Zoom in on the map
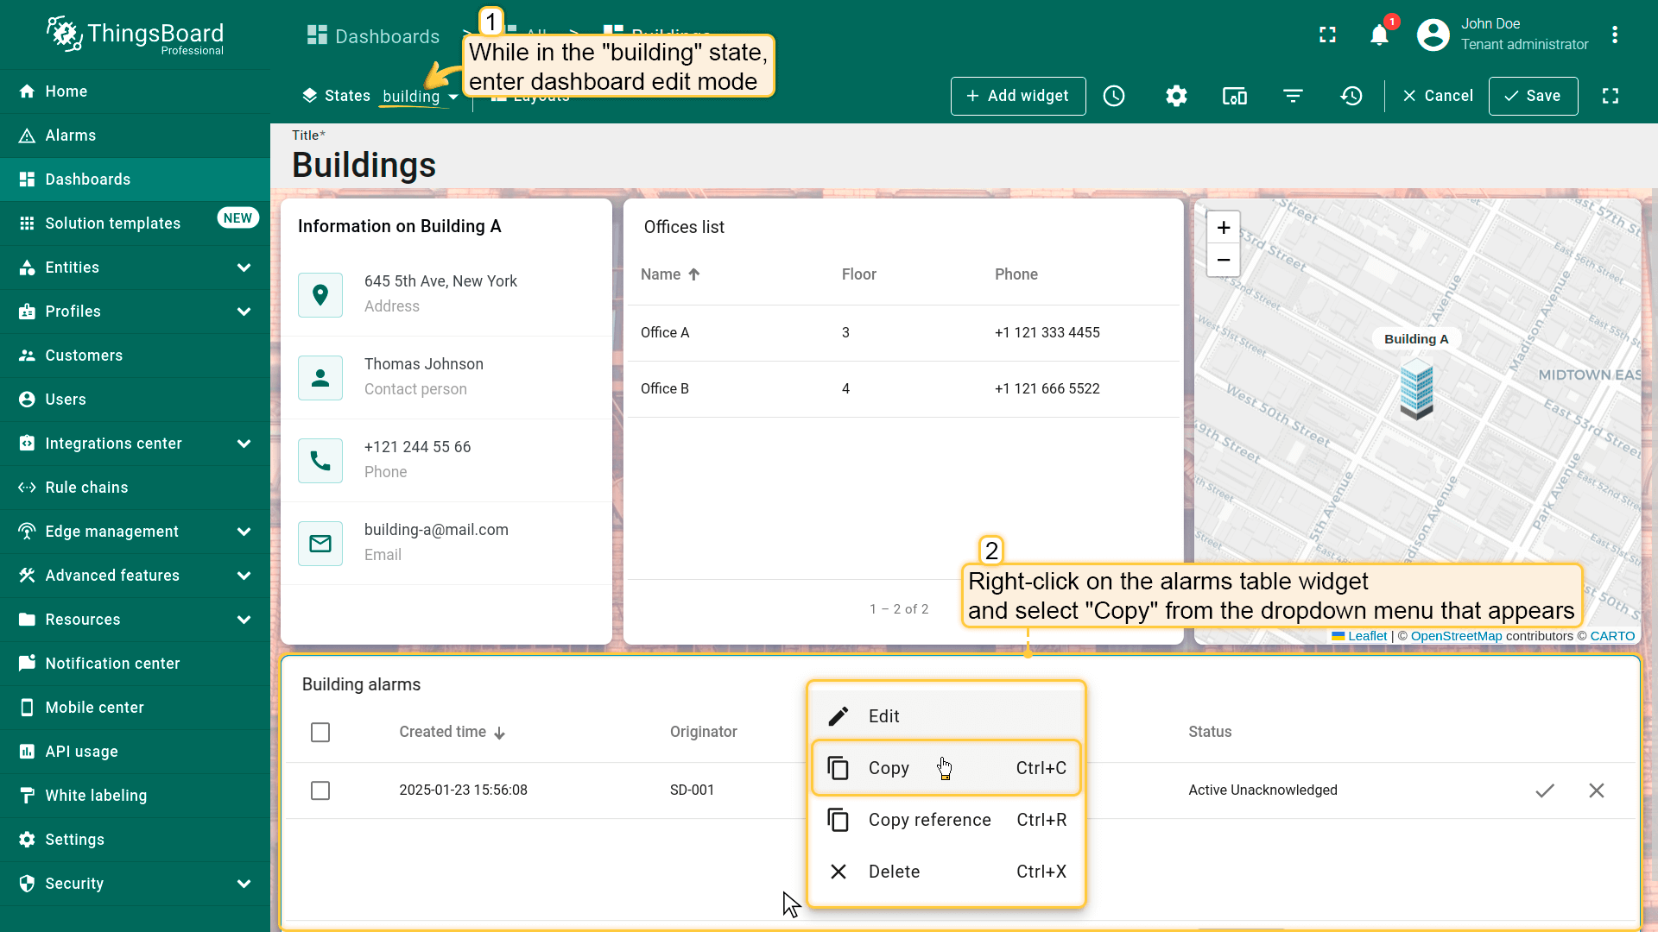 pos(1224,228)
